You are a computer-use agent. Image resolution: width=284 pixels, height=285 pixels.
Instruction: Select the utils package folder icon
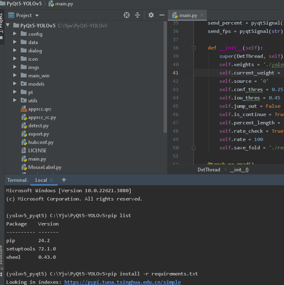click(24, 100)
